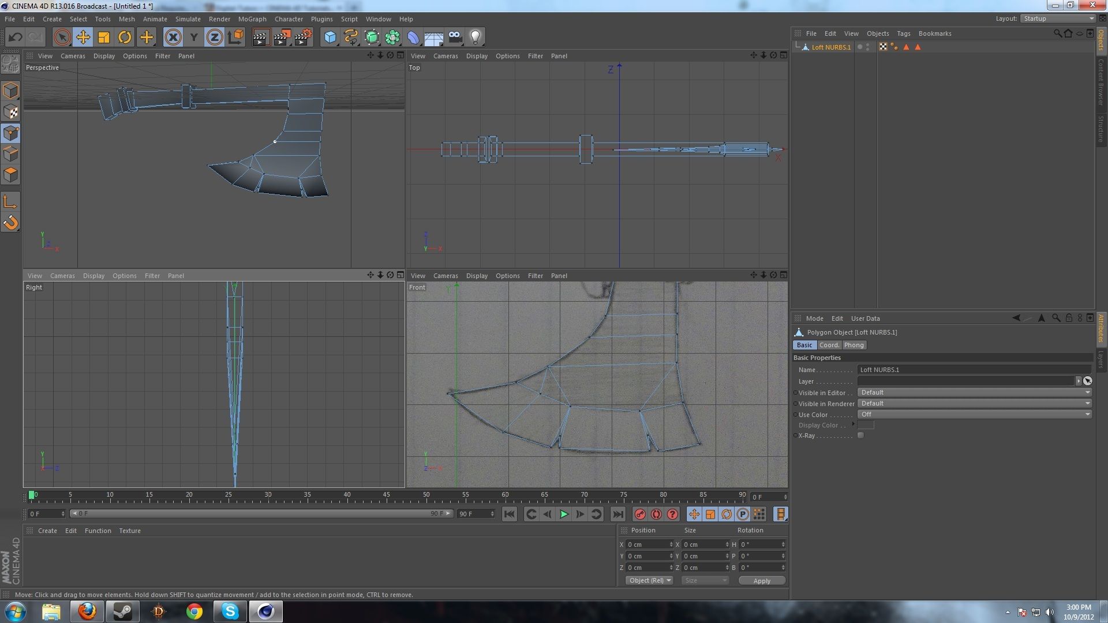Click the texture tag on Loft NURBS.1
Image resolution: width=1108 pixels, height=623 pixels.
pyautogui.click(x=883, y=47)
